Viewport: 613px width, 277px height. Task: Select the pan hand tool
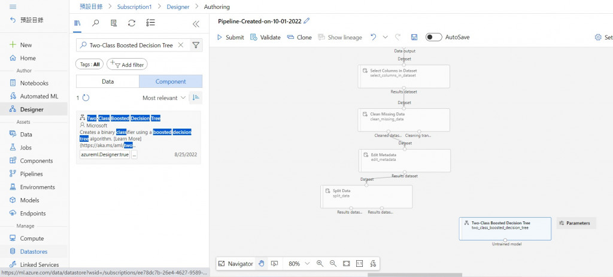coord(262,264)
